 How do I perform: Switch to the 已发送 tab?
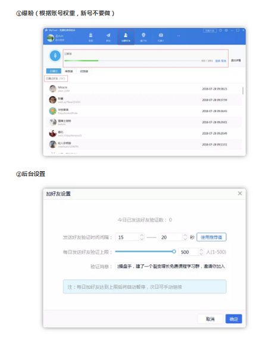point(84,71)
